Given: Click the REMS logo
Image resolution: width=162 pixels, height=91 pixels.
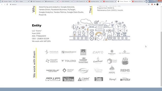Looking at the screenshot, I should coord(125,71).
